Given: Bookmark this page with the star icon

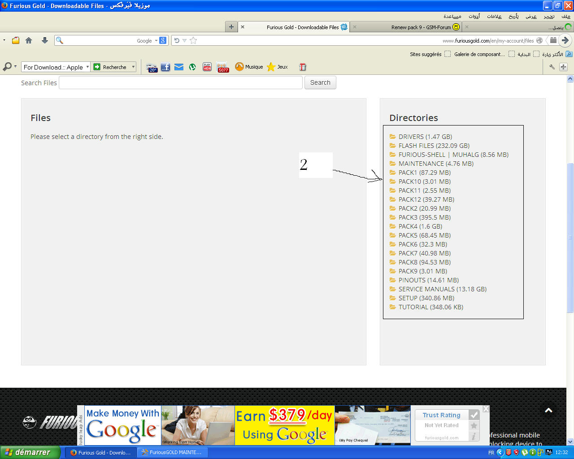Looking at the screenshot, I should tap(193, 40).
